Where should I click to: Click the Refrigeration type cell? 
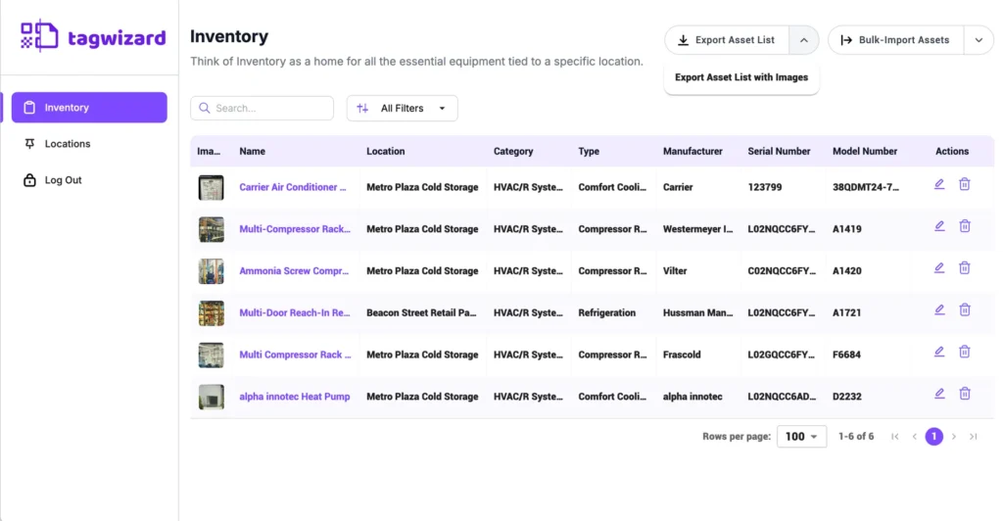coord(607,312)
